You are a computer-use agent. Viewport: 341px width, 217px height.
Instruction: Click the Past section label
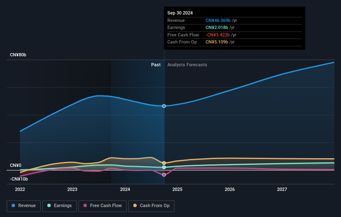pyautogui.click(x=156, y=65)
